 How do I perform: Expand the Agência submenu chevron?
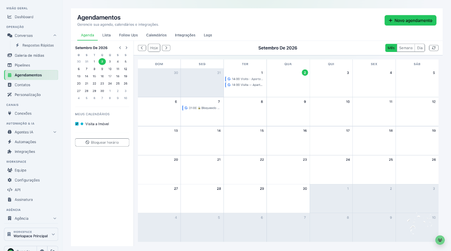tap(55, 218)
